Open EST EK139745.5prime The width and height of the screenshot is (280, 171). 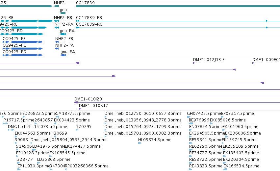coord(240,140)
